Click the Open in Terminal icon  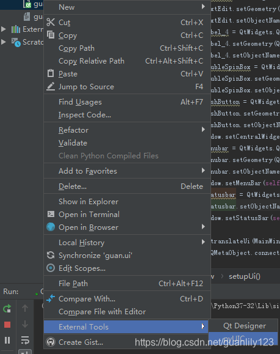[x=51, y=214]
